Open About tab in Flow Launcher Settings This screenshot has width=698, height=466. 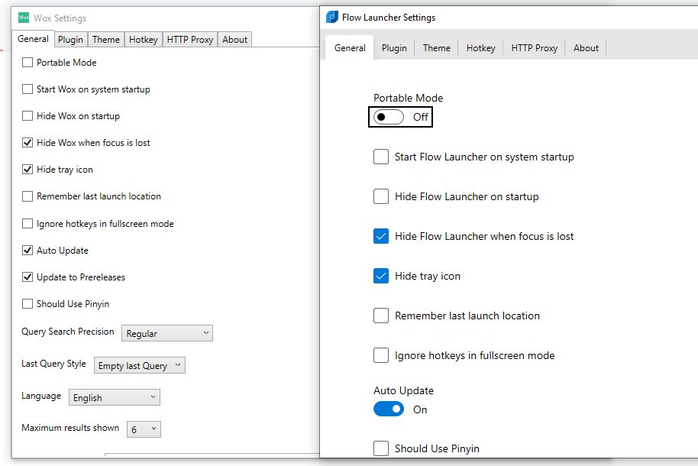coord(586,48)
